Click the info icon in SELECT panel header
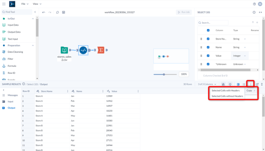Image resolution: width=265 pixels, height=151 pixels. 254,12
